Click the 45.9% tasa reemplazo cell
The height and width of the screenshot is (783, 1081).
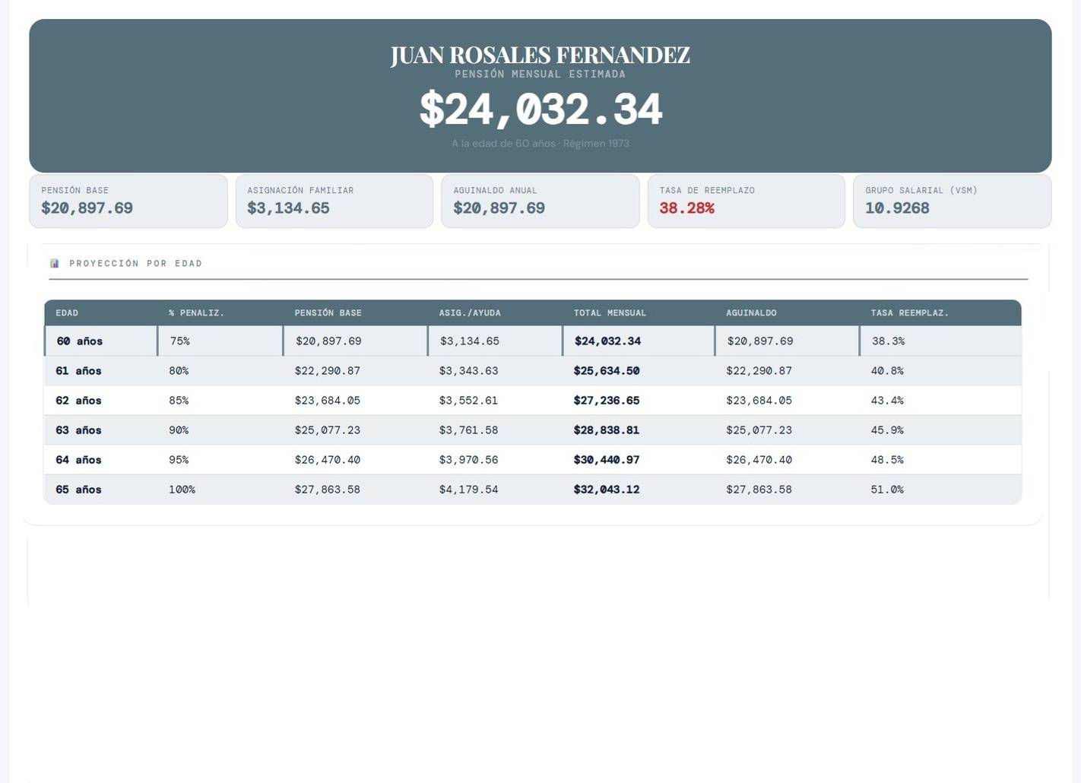(887, 430)
